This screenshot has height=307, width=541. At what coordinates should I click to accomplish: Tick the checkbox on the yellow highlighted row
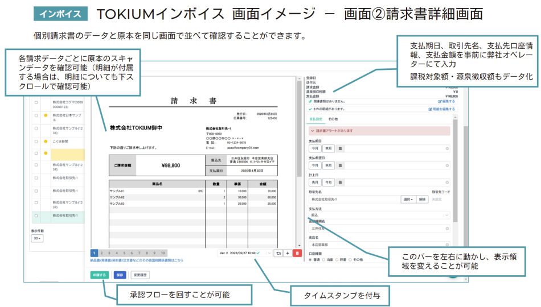click(x=36, y=153)
